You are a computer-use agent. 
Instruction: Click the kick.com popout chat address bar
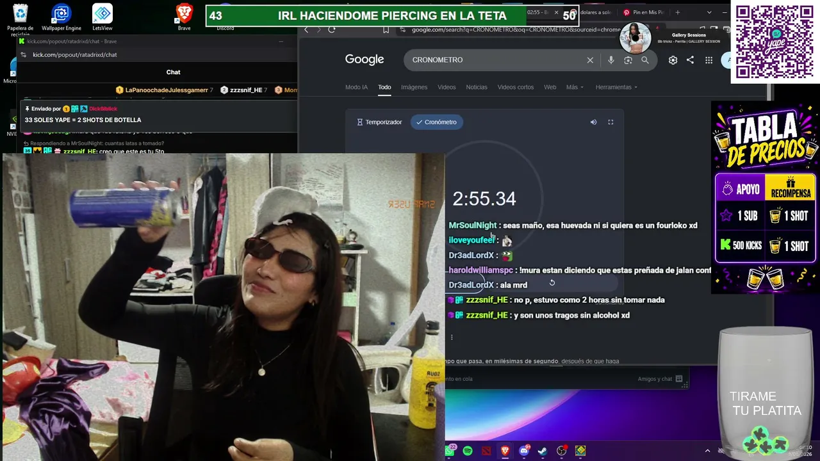pos(75,55)
